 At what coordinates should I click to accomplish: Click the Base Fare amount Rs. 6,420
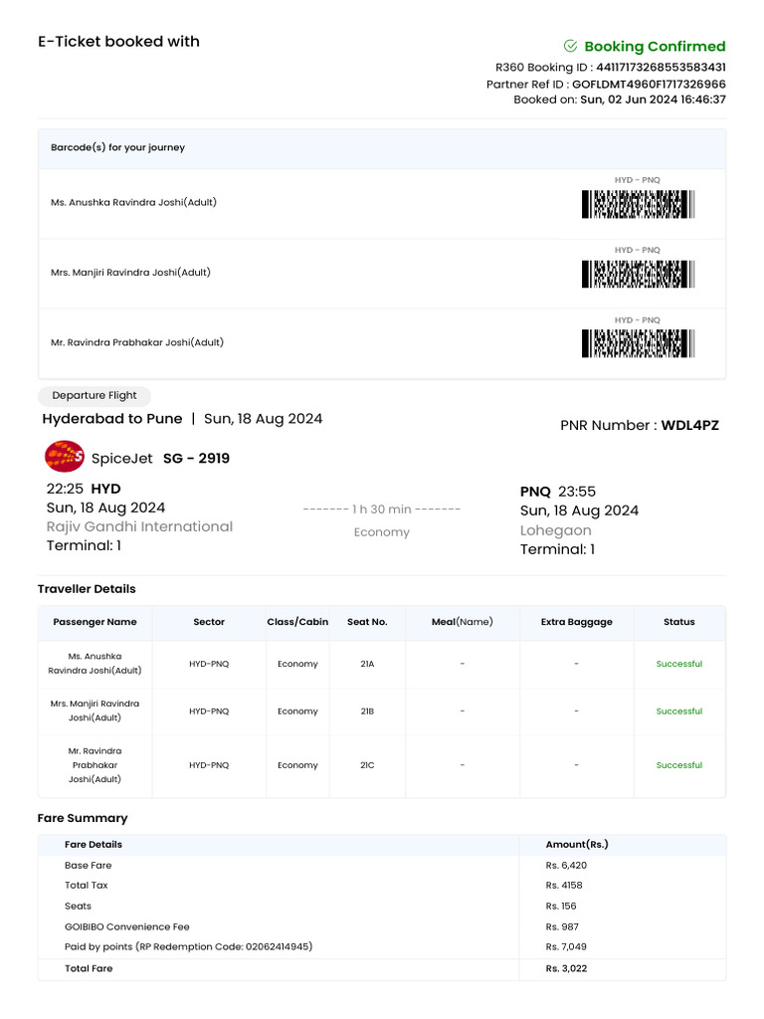click(x=566, y=865)
